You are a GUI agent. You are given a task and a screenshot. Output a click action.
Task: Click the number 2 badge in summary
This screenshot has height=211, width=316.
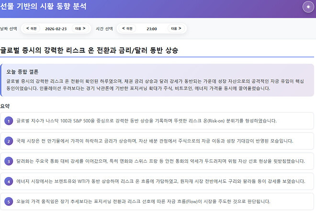coord(9,141)
